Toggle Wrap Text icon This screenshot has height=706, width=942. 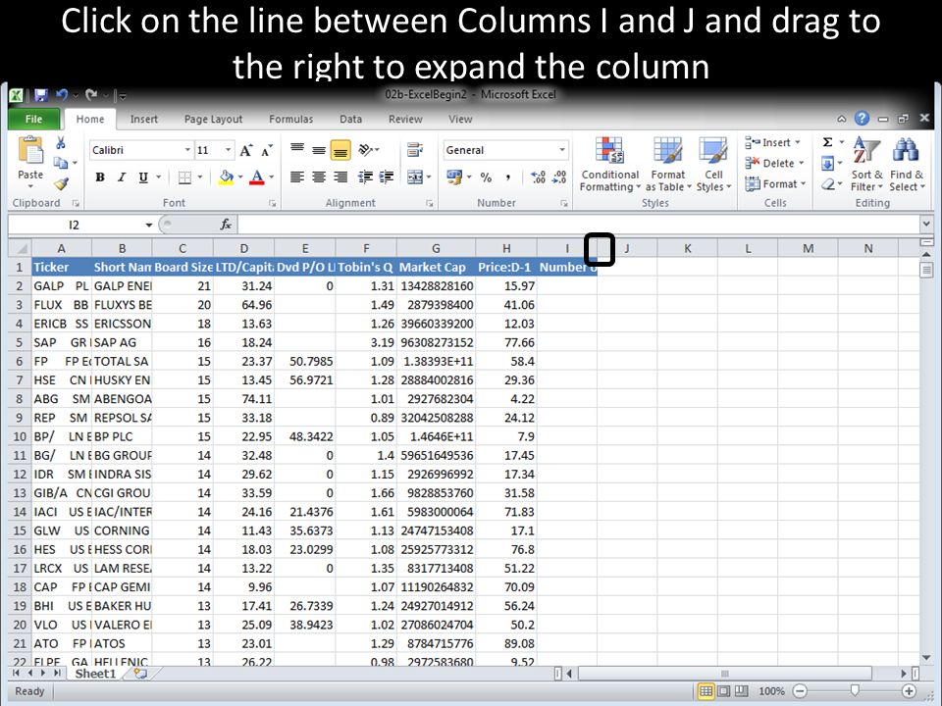click(x=414, y=149)
